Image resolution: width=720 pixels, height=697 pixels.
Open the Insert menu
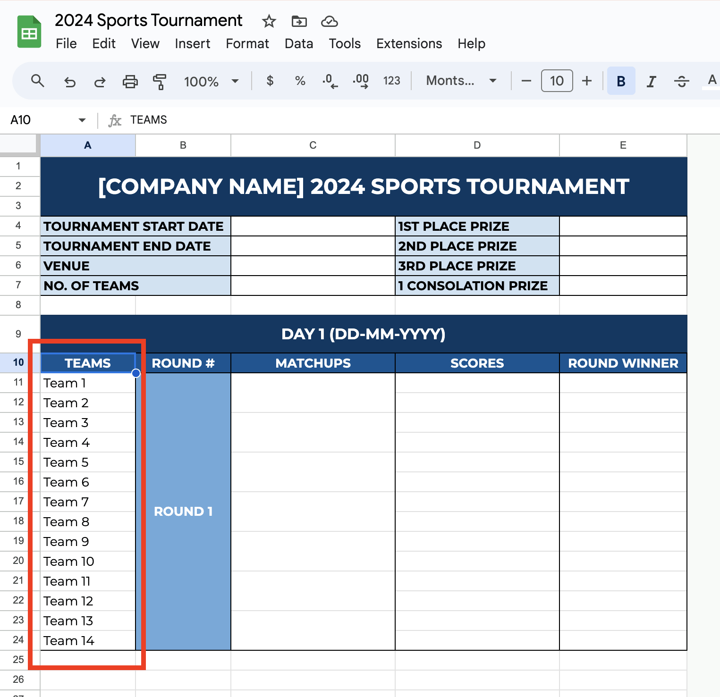(192, 43)
